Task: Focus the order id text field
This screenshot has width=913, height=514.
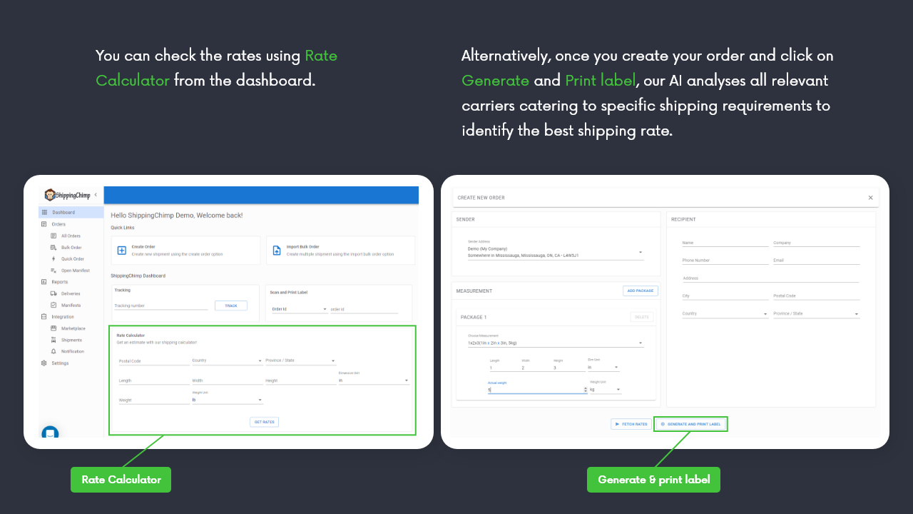Action: click(x=364, y=309)
